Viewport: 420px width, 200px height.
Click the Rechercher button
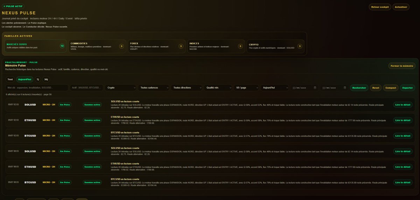pyautogui.click(x=359, y=88)
